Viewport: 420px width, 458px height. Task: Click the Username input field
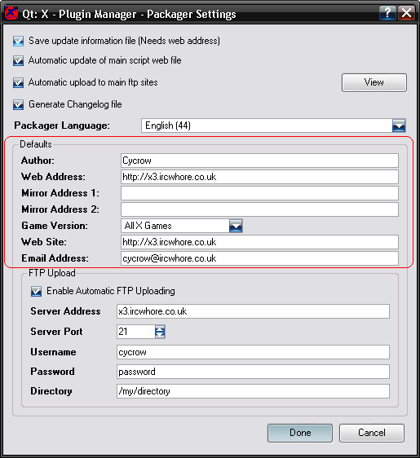click(x=253, y=352)
